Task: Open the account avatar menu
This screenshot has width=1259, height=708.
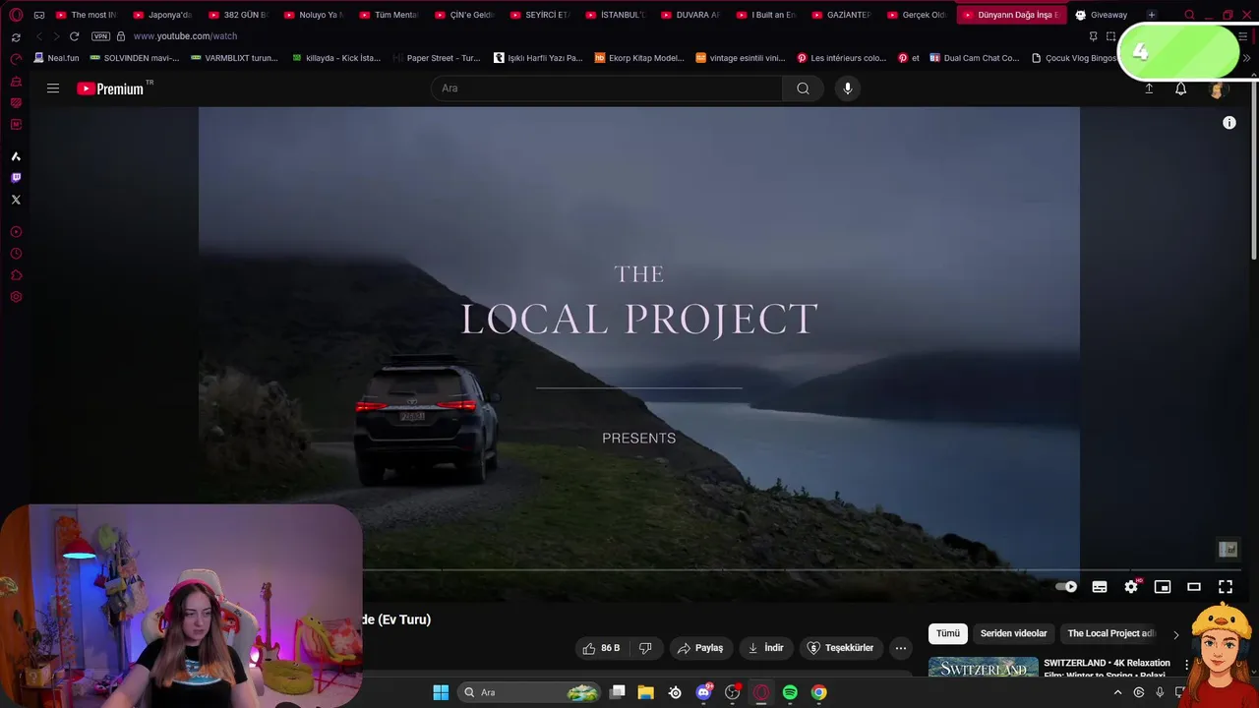Action: (x=1217, y=89)
